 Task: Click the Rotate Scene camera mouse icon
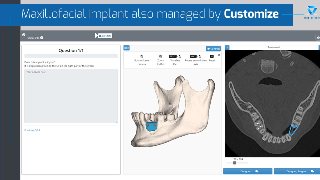142,56
